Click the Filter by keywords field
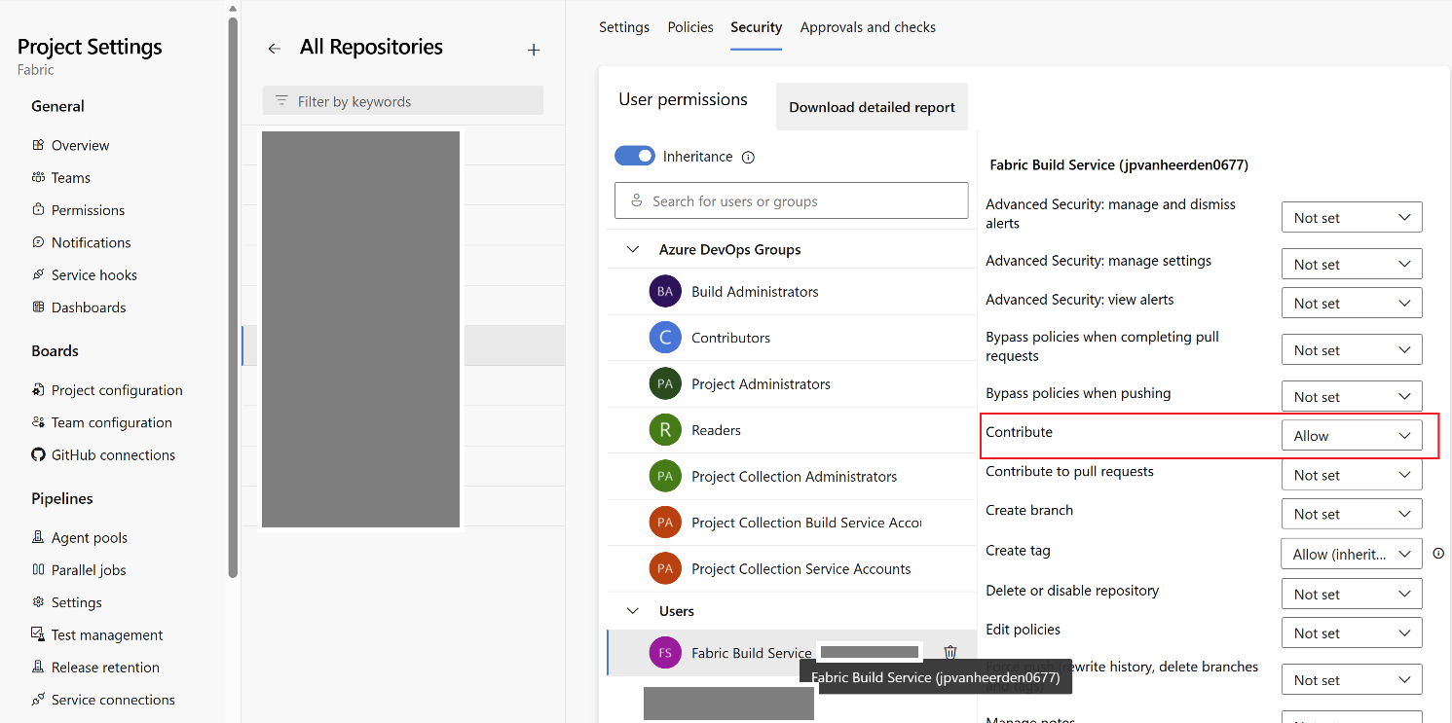Viewport: 1452px width, 723px height. (403, 101)
